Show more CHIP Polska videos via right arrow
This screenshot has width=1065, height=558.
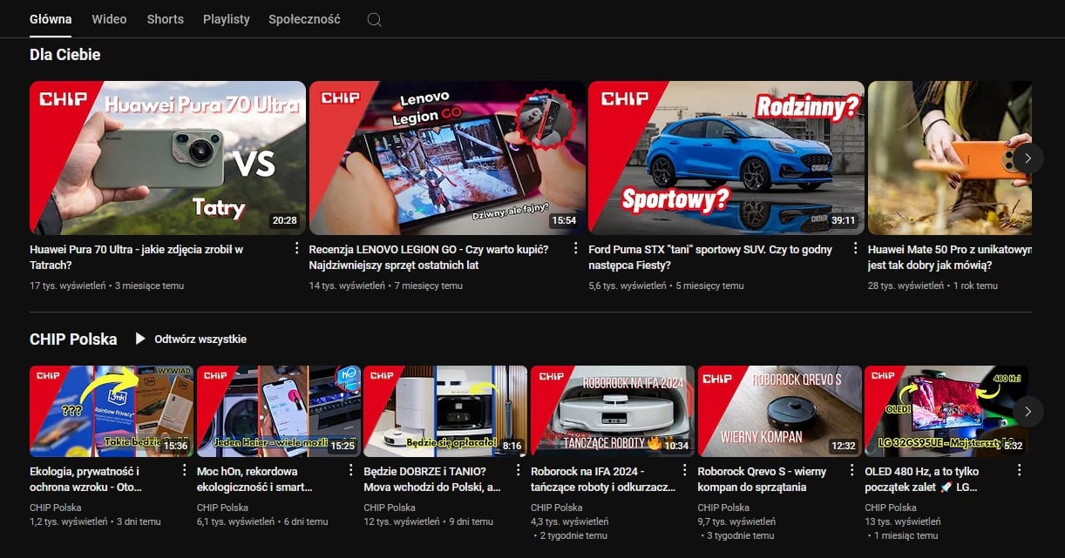click(x=1028, y=411)
